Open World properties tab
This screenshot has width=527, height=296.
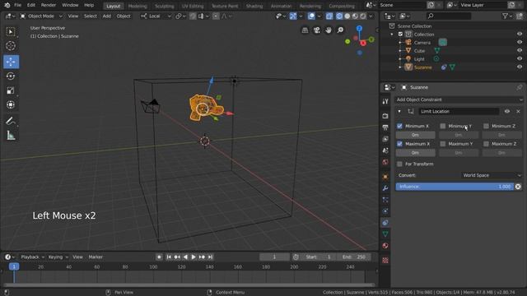[385, 162]
